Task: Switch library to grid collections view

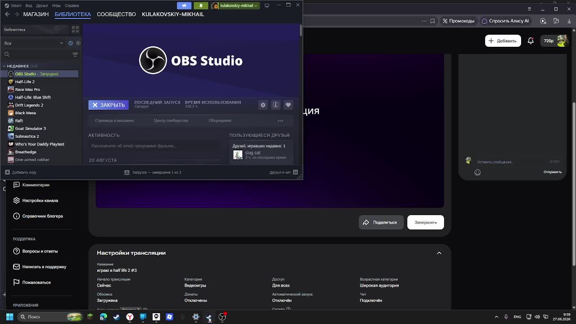Action: (x=75, y=29)
